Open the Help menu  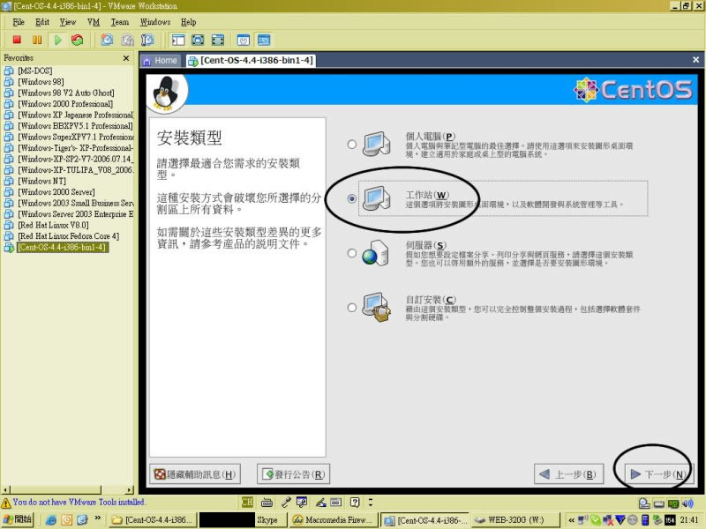coord(189,22)
